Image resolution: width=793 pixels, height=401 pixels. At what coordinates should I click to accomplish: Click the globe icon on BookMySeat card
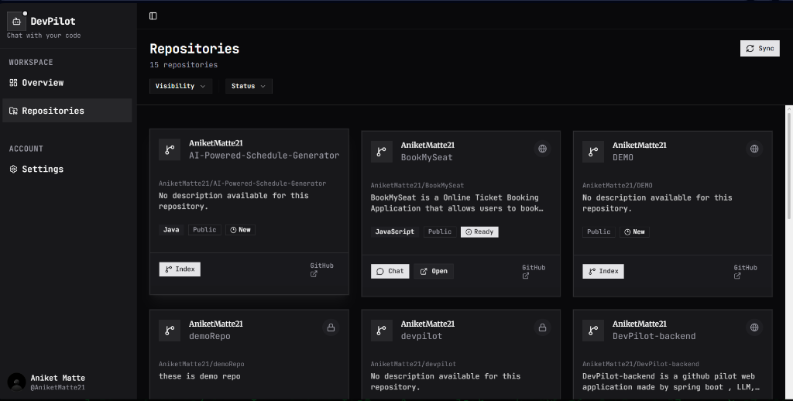pyautogui.click(x=542, y=149)
